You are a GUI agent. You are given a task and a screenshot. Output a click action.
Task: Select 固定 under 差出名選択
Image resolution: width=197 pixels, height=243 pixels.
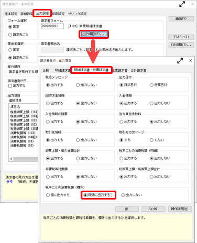(x=14, y=50)
